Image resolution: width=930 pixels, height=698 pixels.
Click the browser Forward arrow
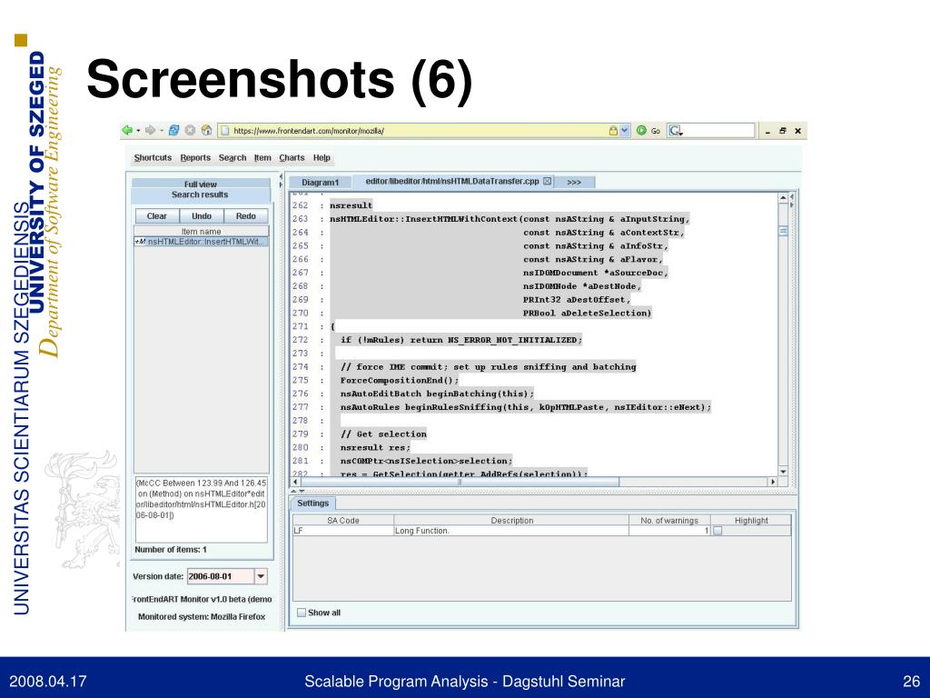[x=150, y=130]
